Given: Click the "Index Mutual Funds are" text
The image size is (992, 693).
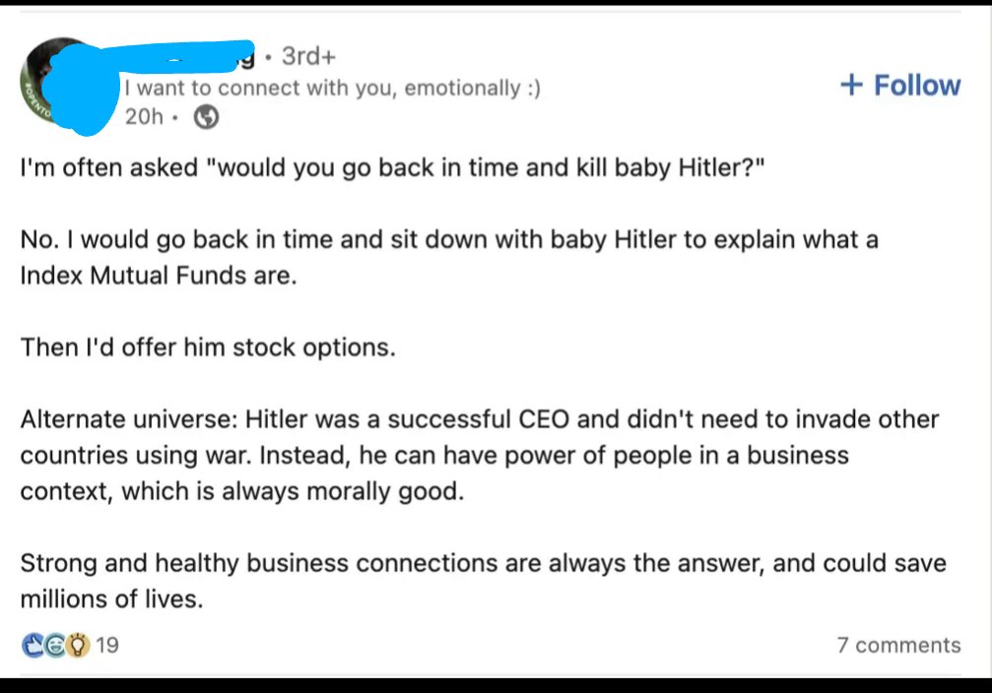Looking at the screenshot, I should [158, 276].
